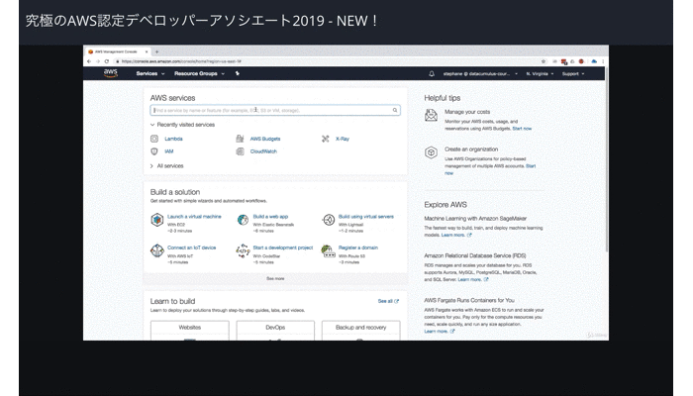Screen dimensions: 693x396
Task: Click the Build a web app link
Action: coord(270,217)
